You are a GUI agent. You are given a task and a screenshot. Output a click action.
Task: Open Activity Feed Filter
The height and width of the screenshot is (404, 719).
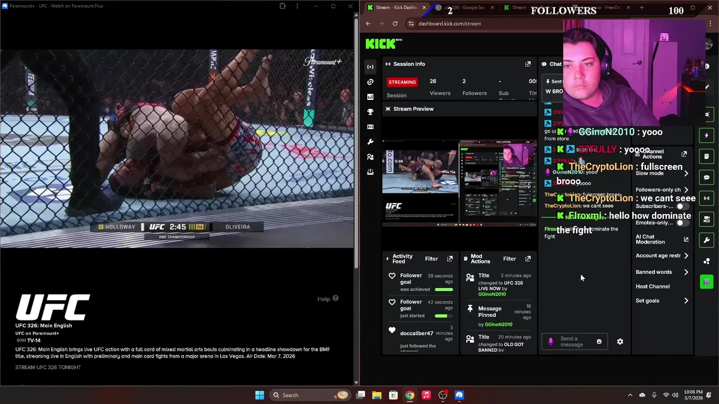[431, 259]
